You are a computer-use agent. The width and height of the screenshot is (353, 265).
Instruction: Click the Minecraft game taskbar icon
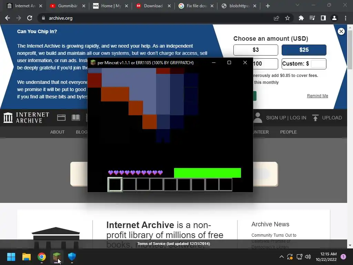coord(57,257)
